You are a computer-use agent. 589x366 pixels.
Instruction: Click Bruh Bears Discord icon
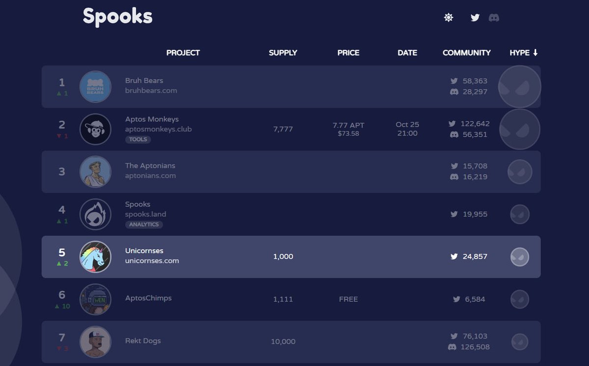pos(454,92)
